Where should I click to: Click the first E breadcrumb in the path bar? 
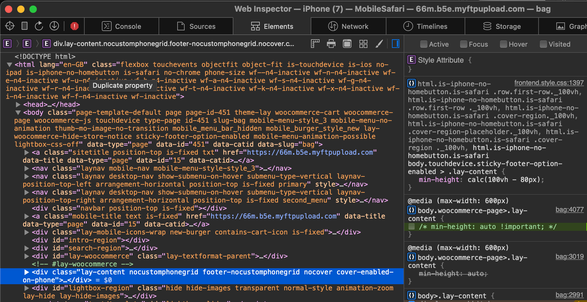tap(7, 44)
